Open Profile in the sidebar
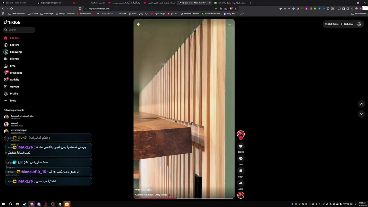The image size is (368, 207). tap(11, 93)
